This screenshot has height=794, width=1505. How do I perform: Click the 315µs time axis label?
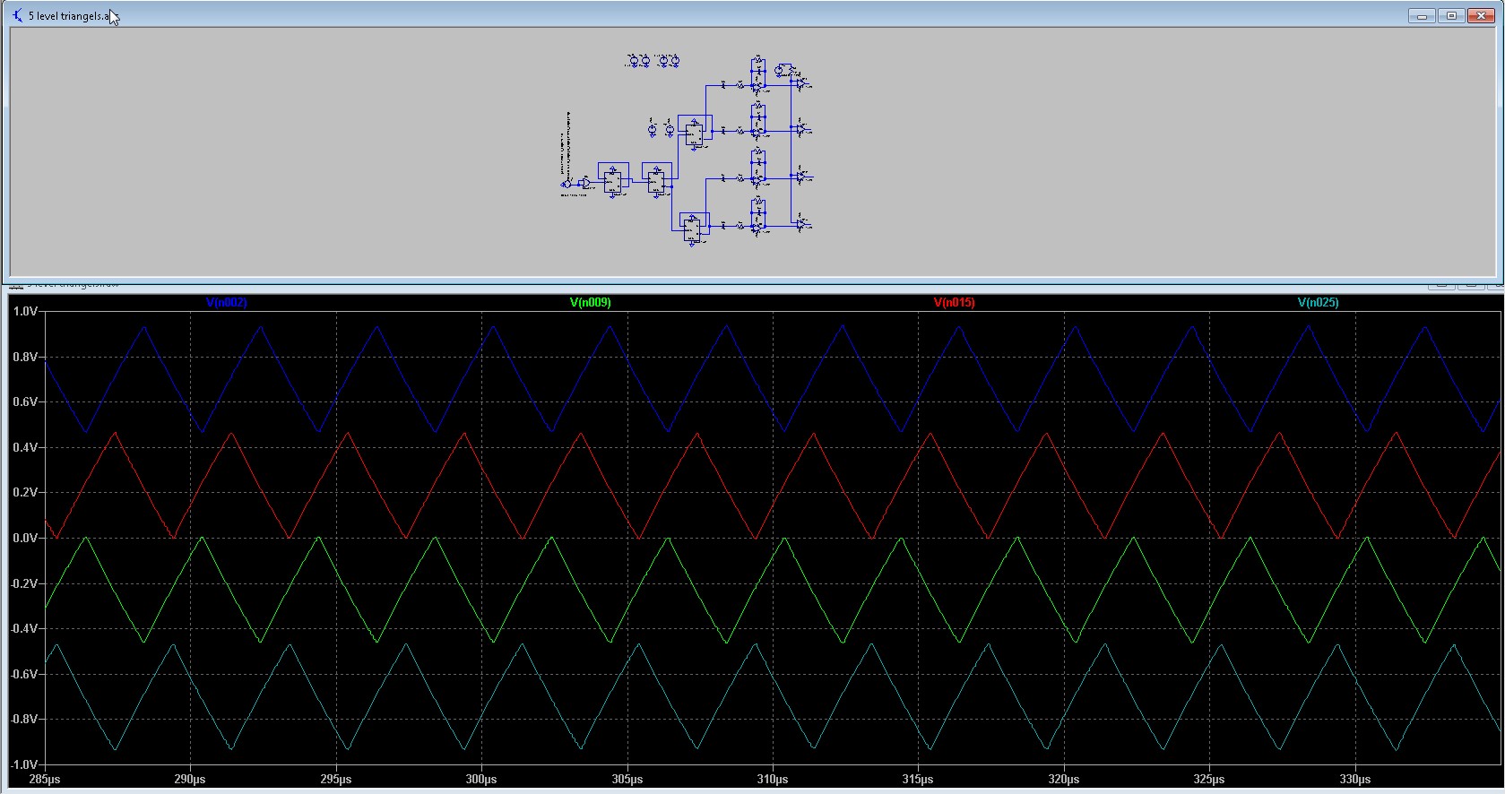coord(918,780)
